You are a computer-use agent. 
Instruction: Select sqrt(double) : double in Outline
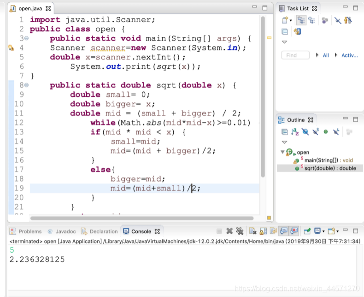coord(330,168)
